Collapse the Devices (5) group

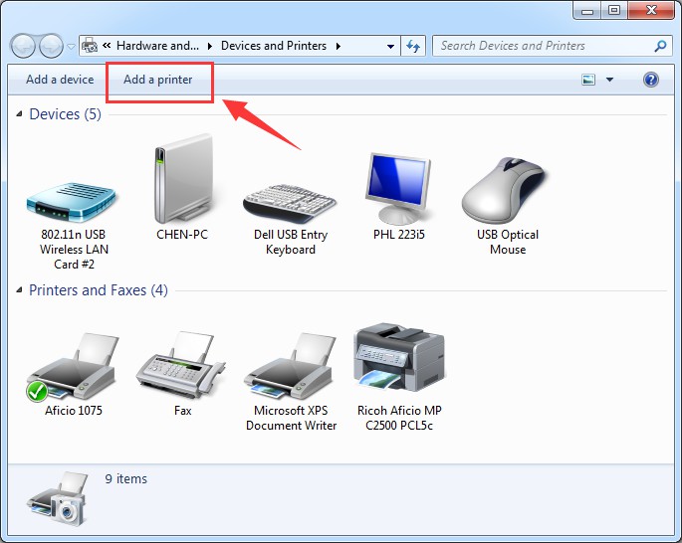(19, 113)
